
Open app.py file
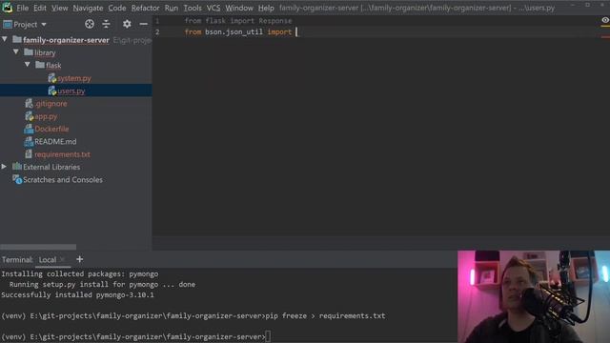(46, 116)
